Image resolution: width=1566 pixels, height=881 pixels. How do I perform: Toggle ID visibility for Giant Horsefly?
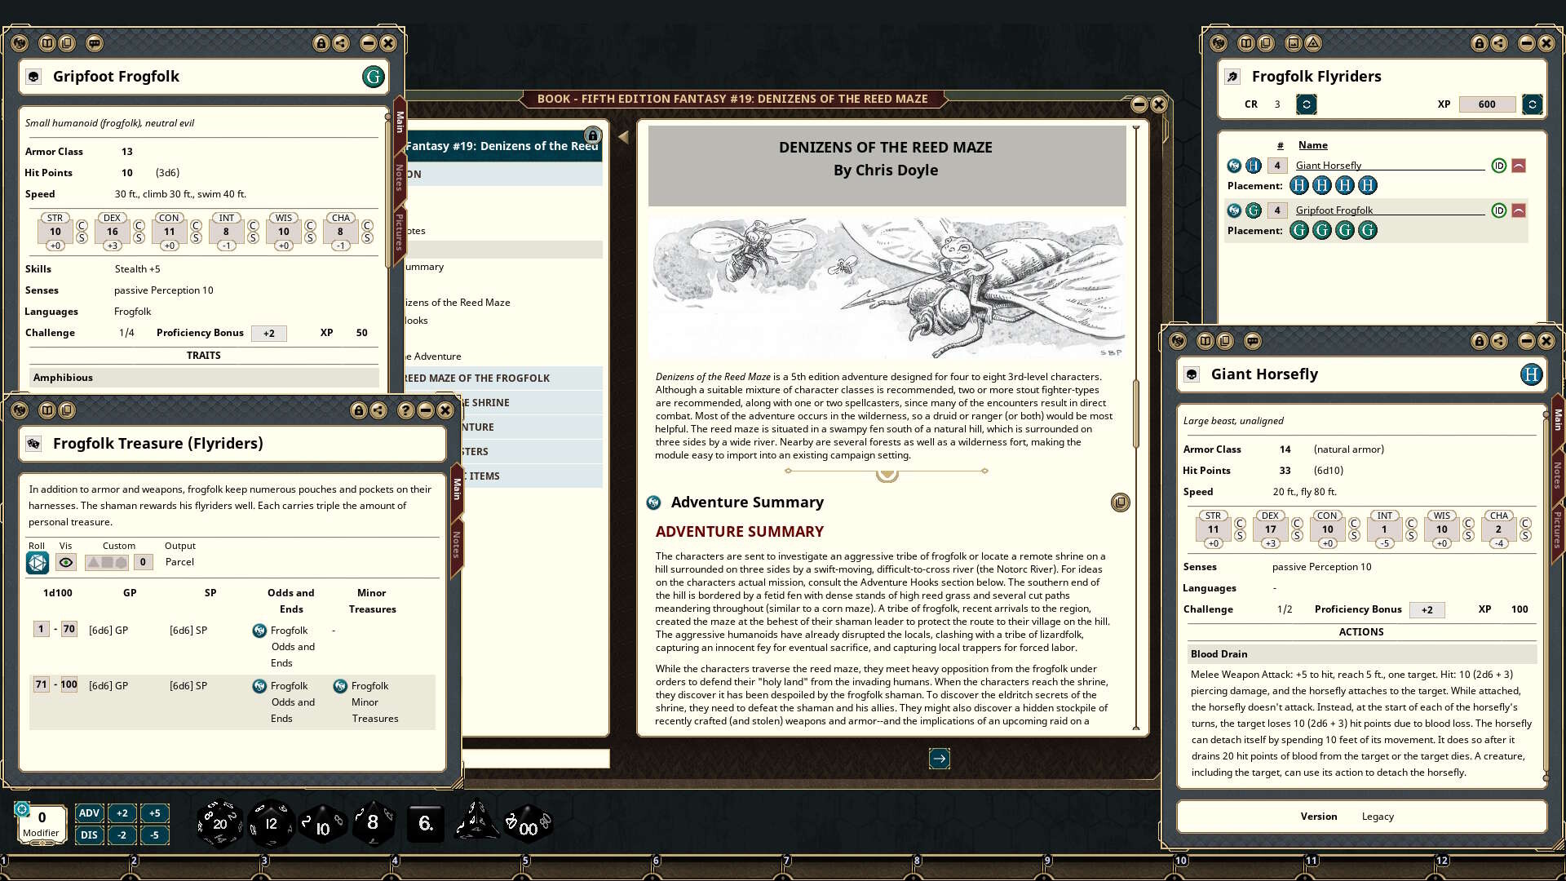tap(1499, 165)
